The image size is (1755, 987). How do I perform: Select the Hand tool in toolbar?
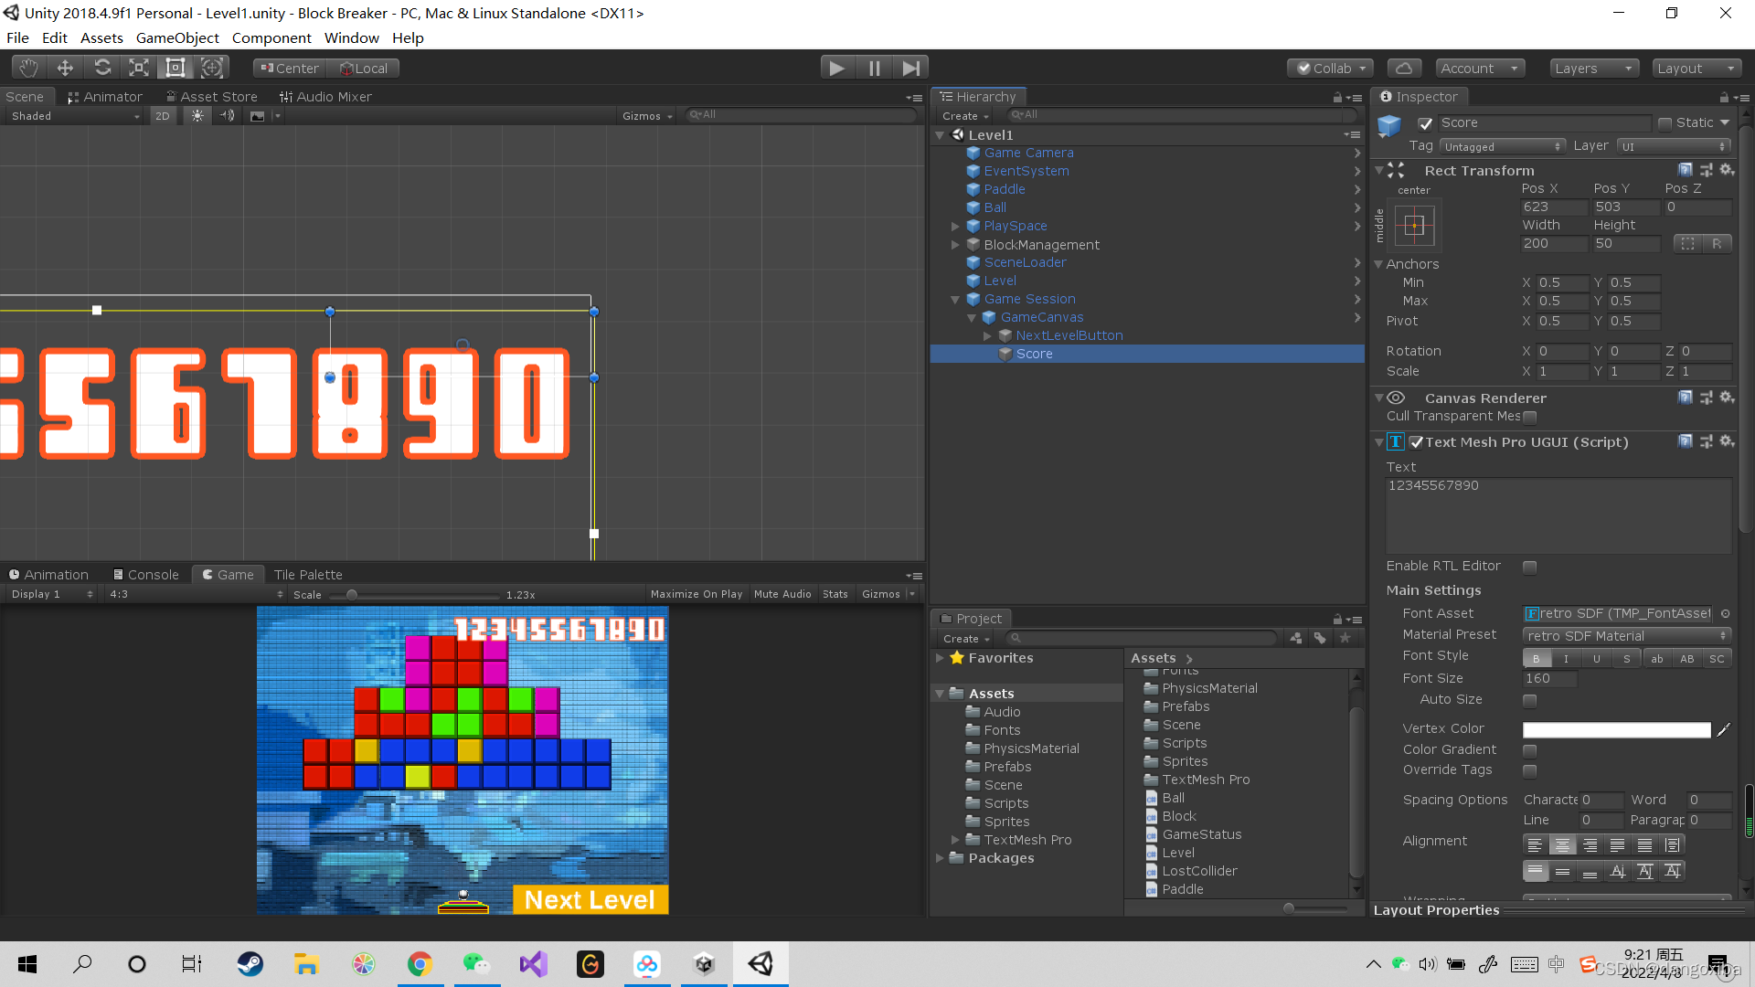[x=28, y=68]
